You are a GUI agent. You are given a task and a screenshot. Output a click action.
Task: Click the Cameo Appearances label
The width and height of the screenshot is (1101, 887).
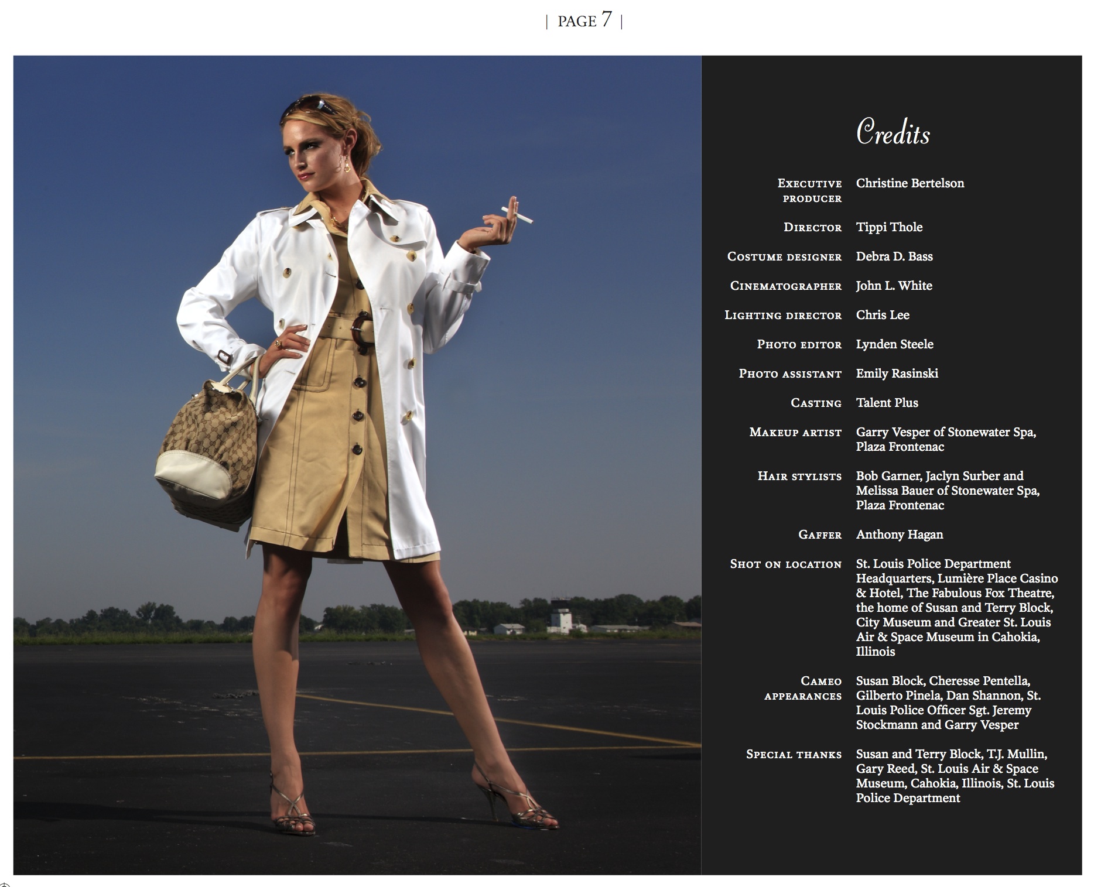[802, 689]
